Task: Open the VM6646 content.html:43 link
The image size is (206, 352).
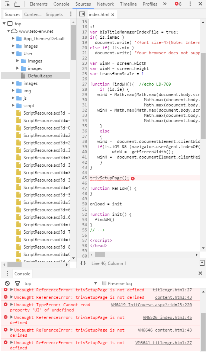Action: pos(165,330)
